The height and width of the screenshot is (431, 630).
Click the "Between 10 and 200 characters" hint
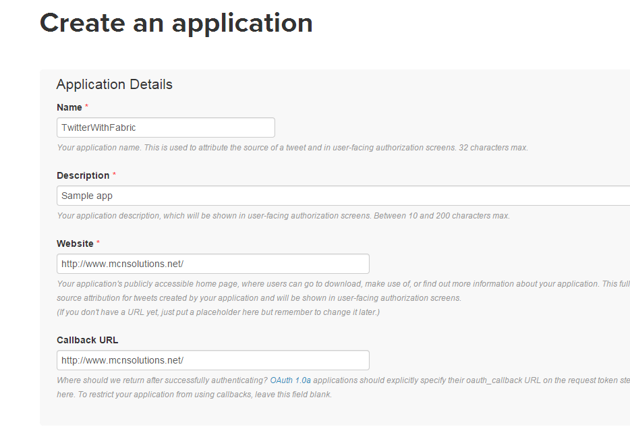441,216
